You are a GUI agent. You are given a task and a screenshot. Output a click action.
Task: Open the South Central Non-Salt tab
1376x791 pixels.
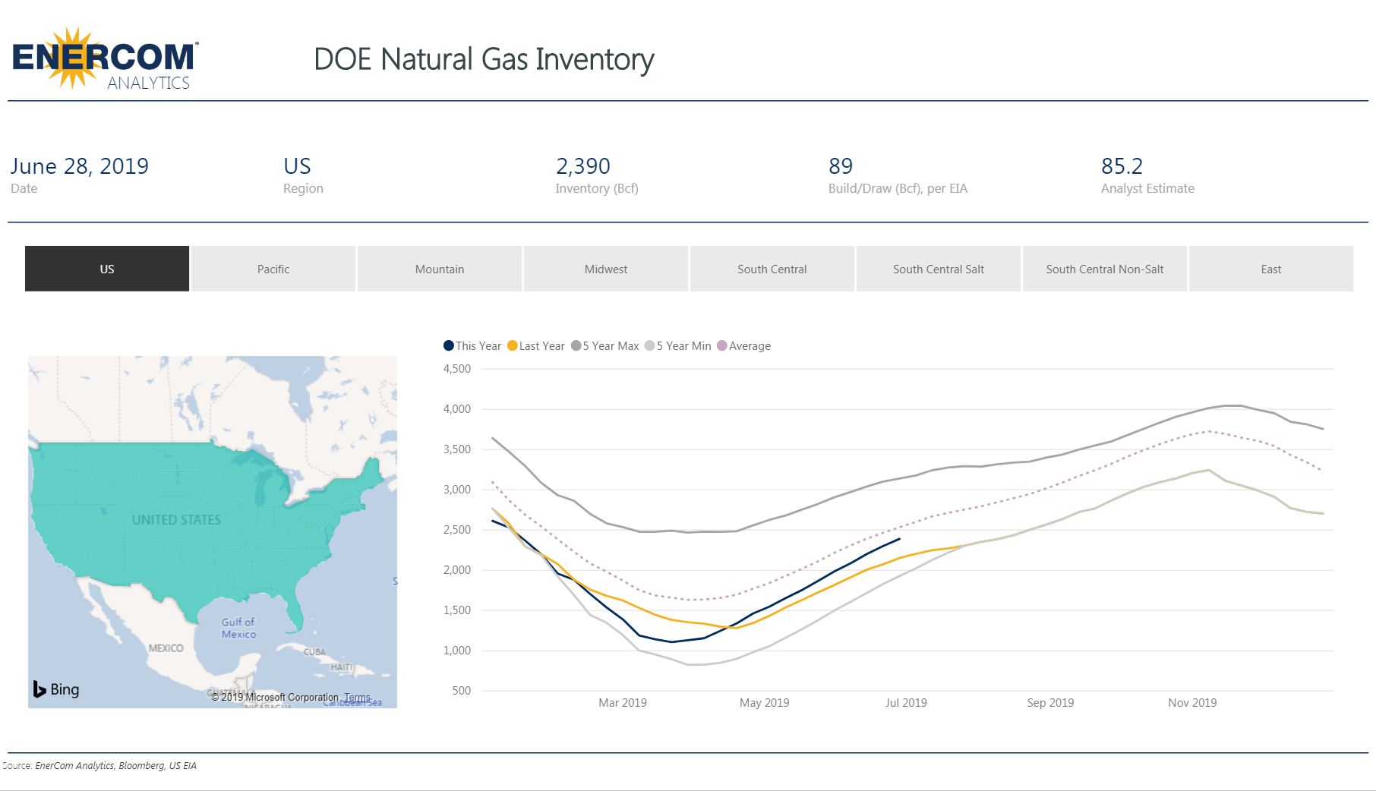1105,269
